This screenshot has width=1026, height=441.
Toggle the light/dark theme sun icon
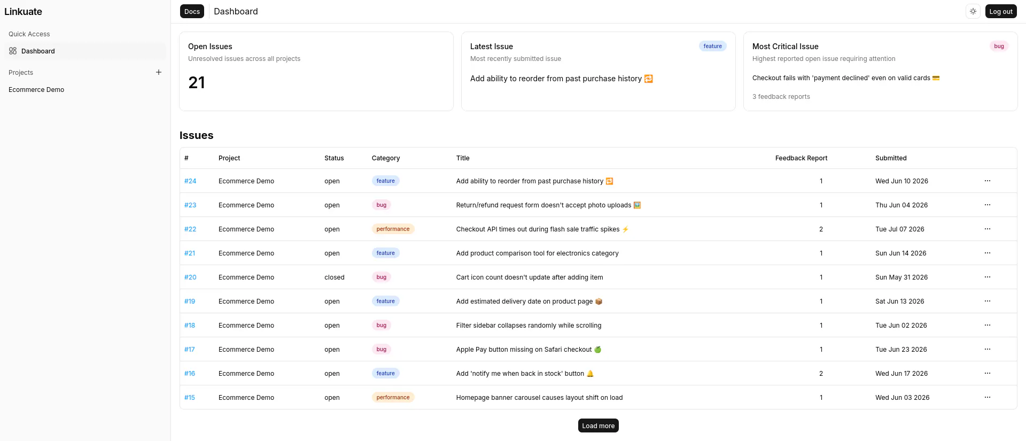(x=973, y=11)
